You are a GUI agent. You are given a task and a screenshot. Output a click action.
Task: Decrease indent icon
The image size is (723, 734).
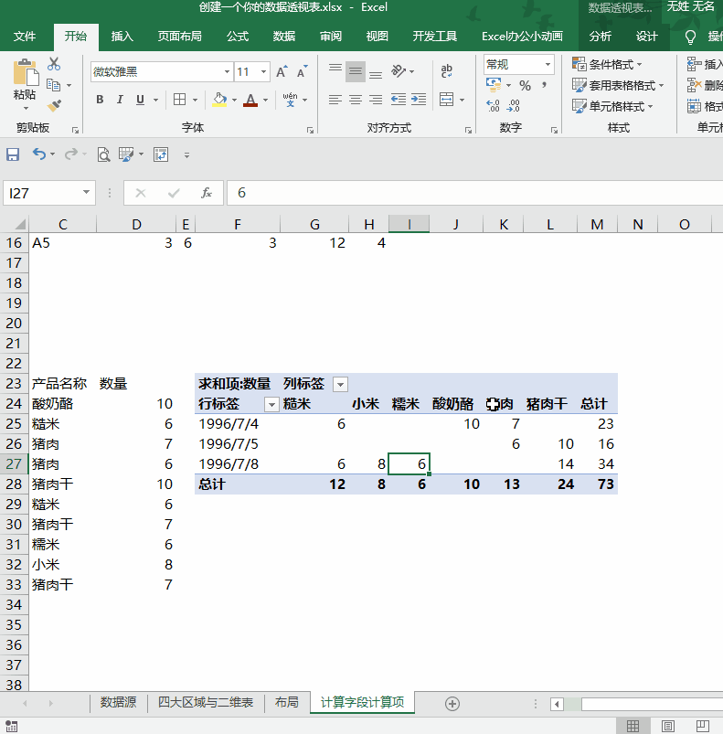[399, 100]
